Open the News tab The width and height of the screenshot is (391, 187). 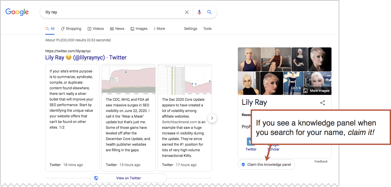(117, 29)
